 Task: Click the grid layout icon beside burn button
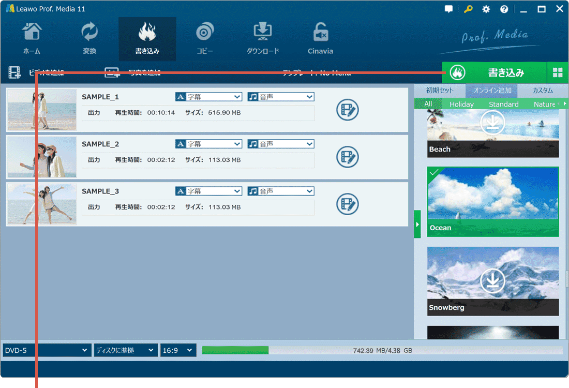558,73
